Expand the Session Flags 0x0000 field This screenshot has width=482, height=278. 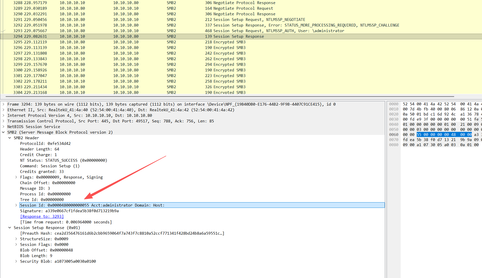tap(16, 245)
